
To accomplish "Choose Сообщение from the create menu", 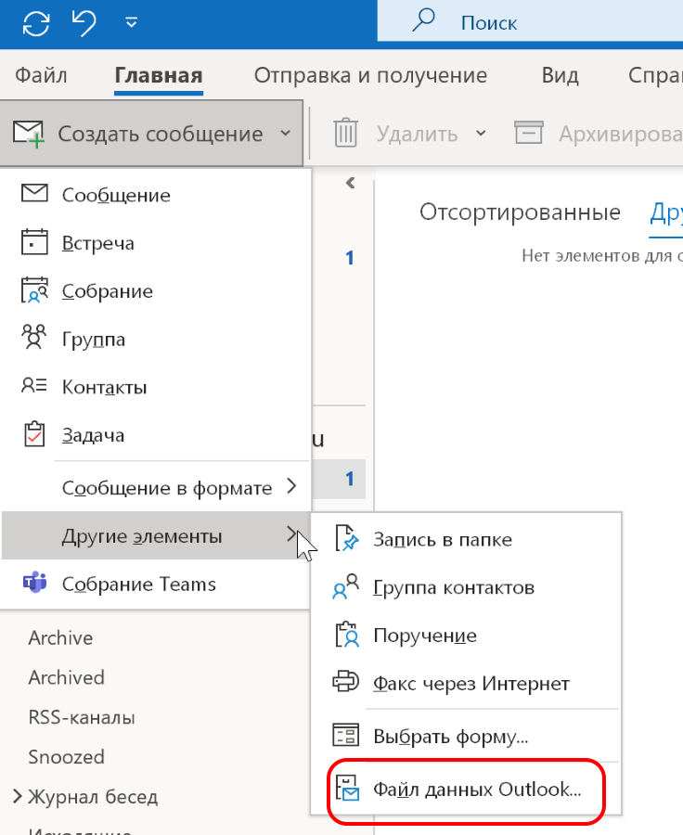I will click(x=156, y=195).
